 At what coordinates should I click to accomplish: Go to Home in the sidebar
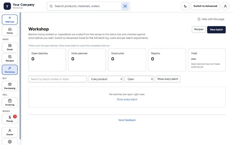(x=10, y=31)
